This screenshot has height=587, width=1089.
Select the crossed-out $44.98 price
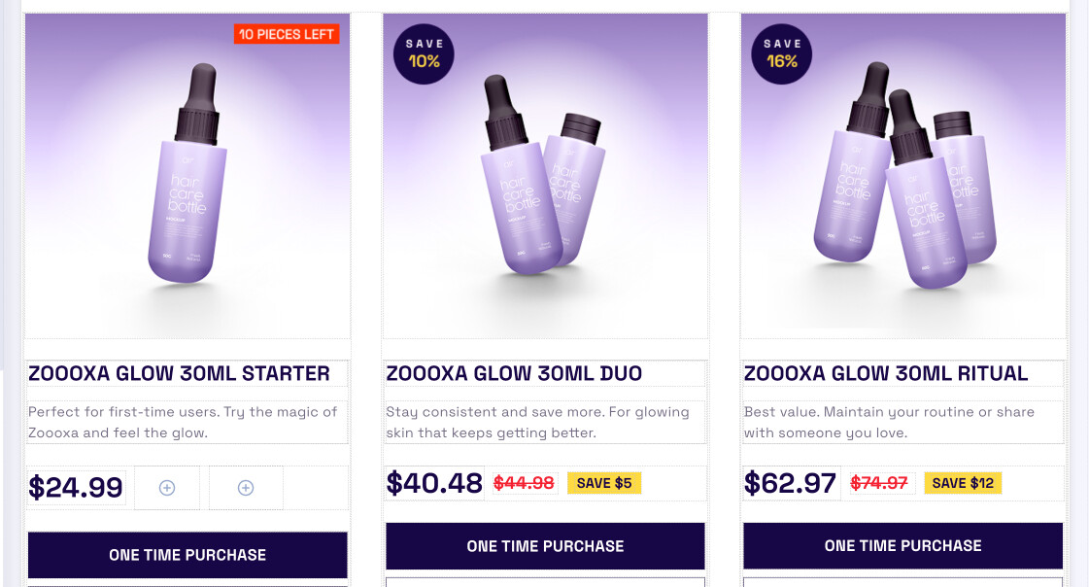[x=524, y=483]
